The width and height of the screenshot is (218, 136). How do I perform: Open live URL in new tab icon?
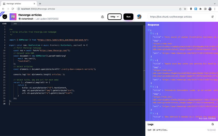213,17
